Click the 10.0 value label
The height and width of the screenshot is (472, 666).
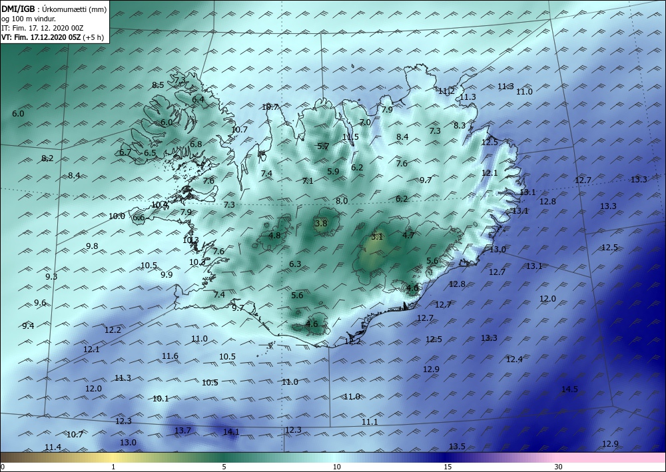[117, 216]
